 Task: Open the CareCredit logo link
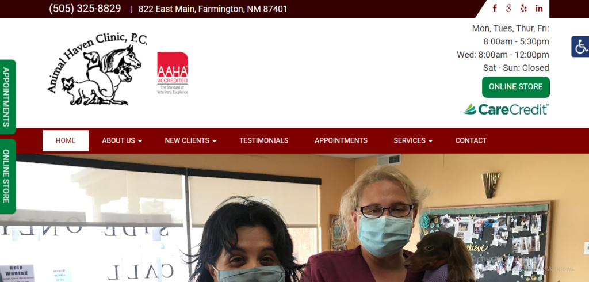[x=506, y=109]
